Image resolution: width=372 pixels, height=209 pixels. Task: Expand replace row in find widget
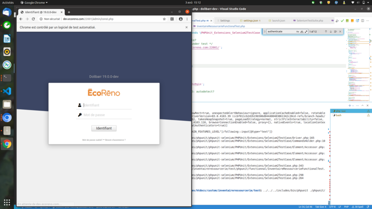pos(265,32)
